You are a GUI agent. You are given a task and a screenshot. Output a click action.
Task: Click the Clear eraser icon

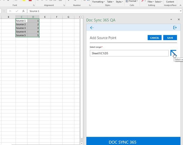coord(142,1)
